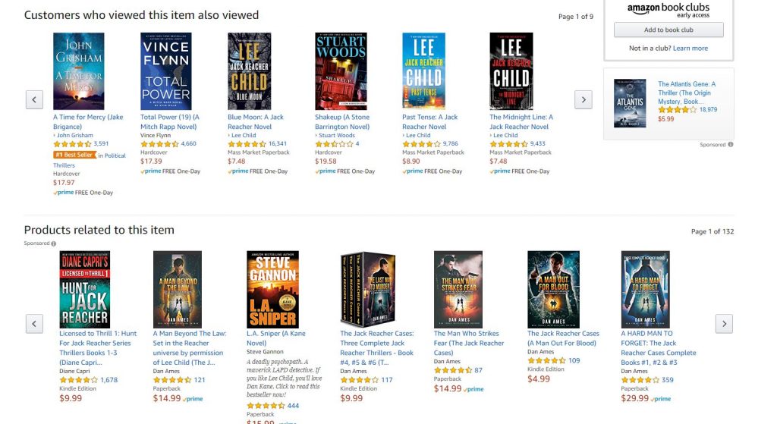Viewport: 777px width, 424px height.
Task: Show next products in the related items carousel
Action: point(724,324)
